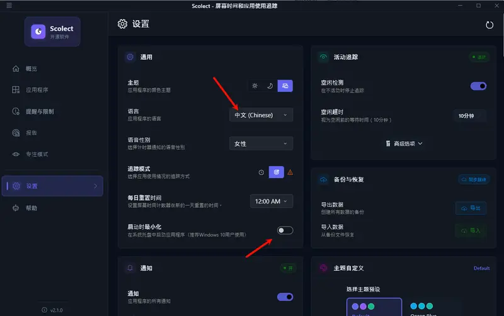
Task: Toggle the 启动时最小化 switch
Action: (x=285, y=230)
